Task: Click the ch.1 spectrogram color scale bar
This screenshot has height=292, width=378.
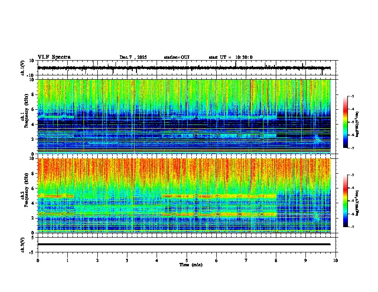Action: [346, 122]
